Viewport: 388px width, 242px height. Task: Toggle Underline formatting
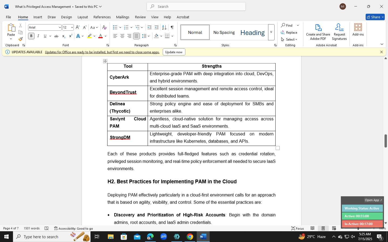tap(45, 36)
